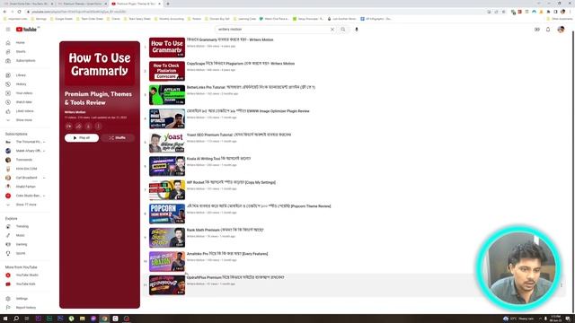Viewport: 575px width, 323px height.
Task: Share the playlist
Action: (78, 127)
